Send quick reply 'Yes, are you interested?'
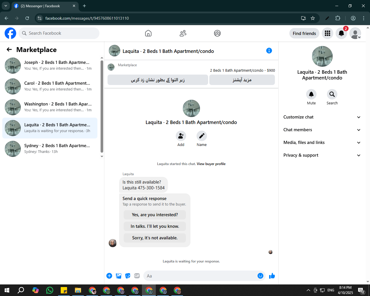This screenshot has height=296, width=370. click(x=155, y=215)
